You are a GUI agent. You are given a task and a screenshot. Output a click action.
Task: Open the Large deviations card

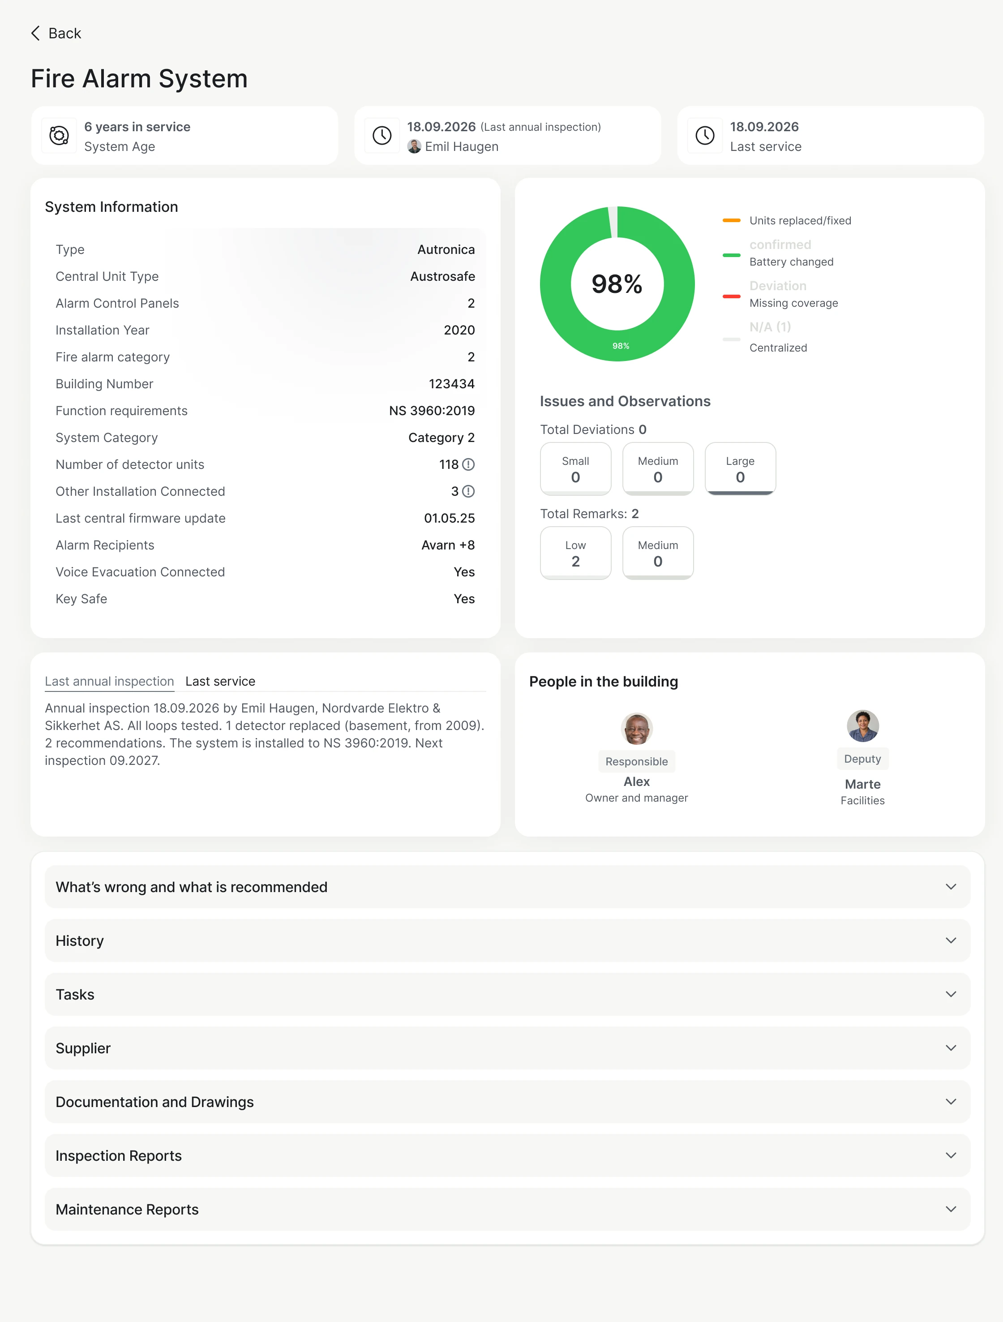[x=740, y=469]
